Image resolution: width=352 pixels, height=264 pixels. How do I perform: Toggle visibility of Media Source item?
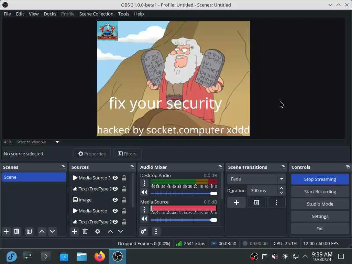[x=115, y=211]
